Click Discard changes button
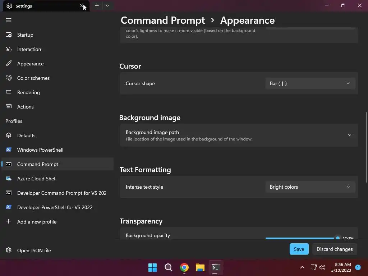This screenshot has width=368, height=276. click(335, 249)
